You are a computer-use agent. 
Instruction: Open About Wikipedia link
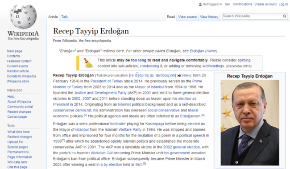19,102
